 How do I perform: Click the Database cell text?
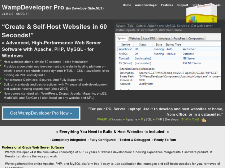188,54
